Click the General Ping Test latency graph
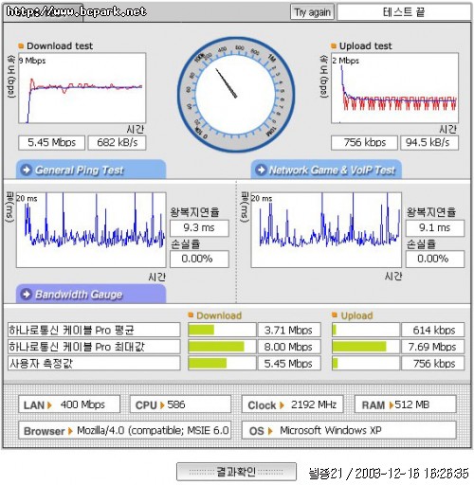 point(91,230)
